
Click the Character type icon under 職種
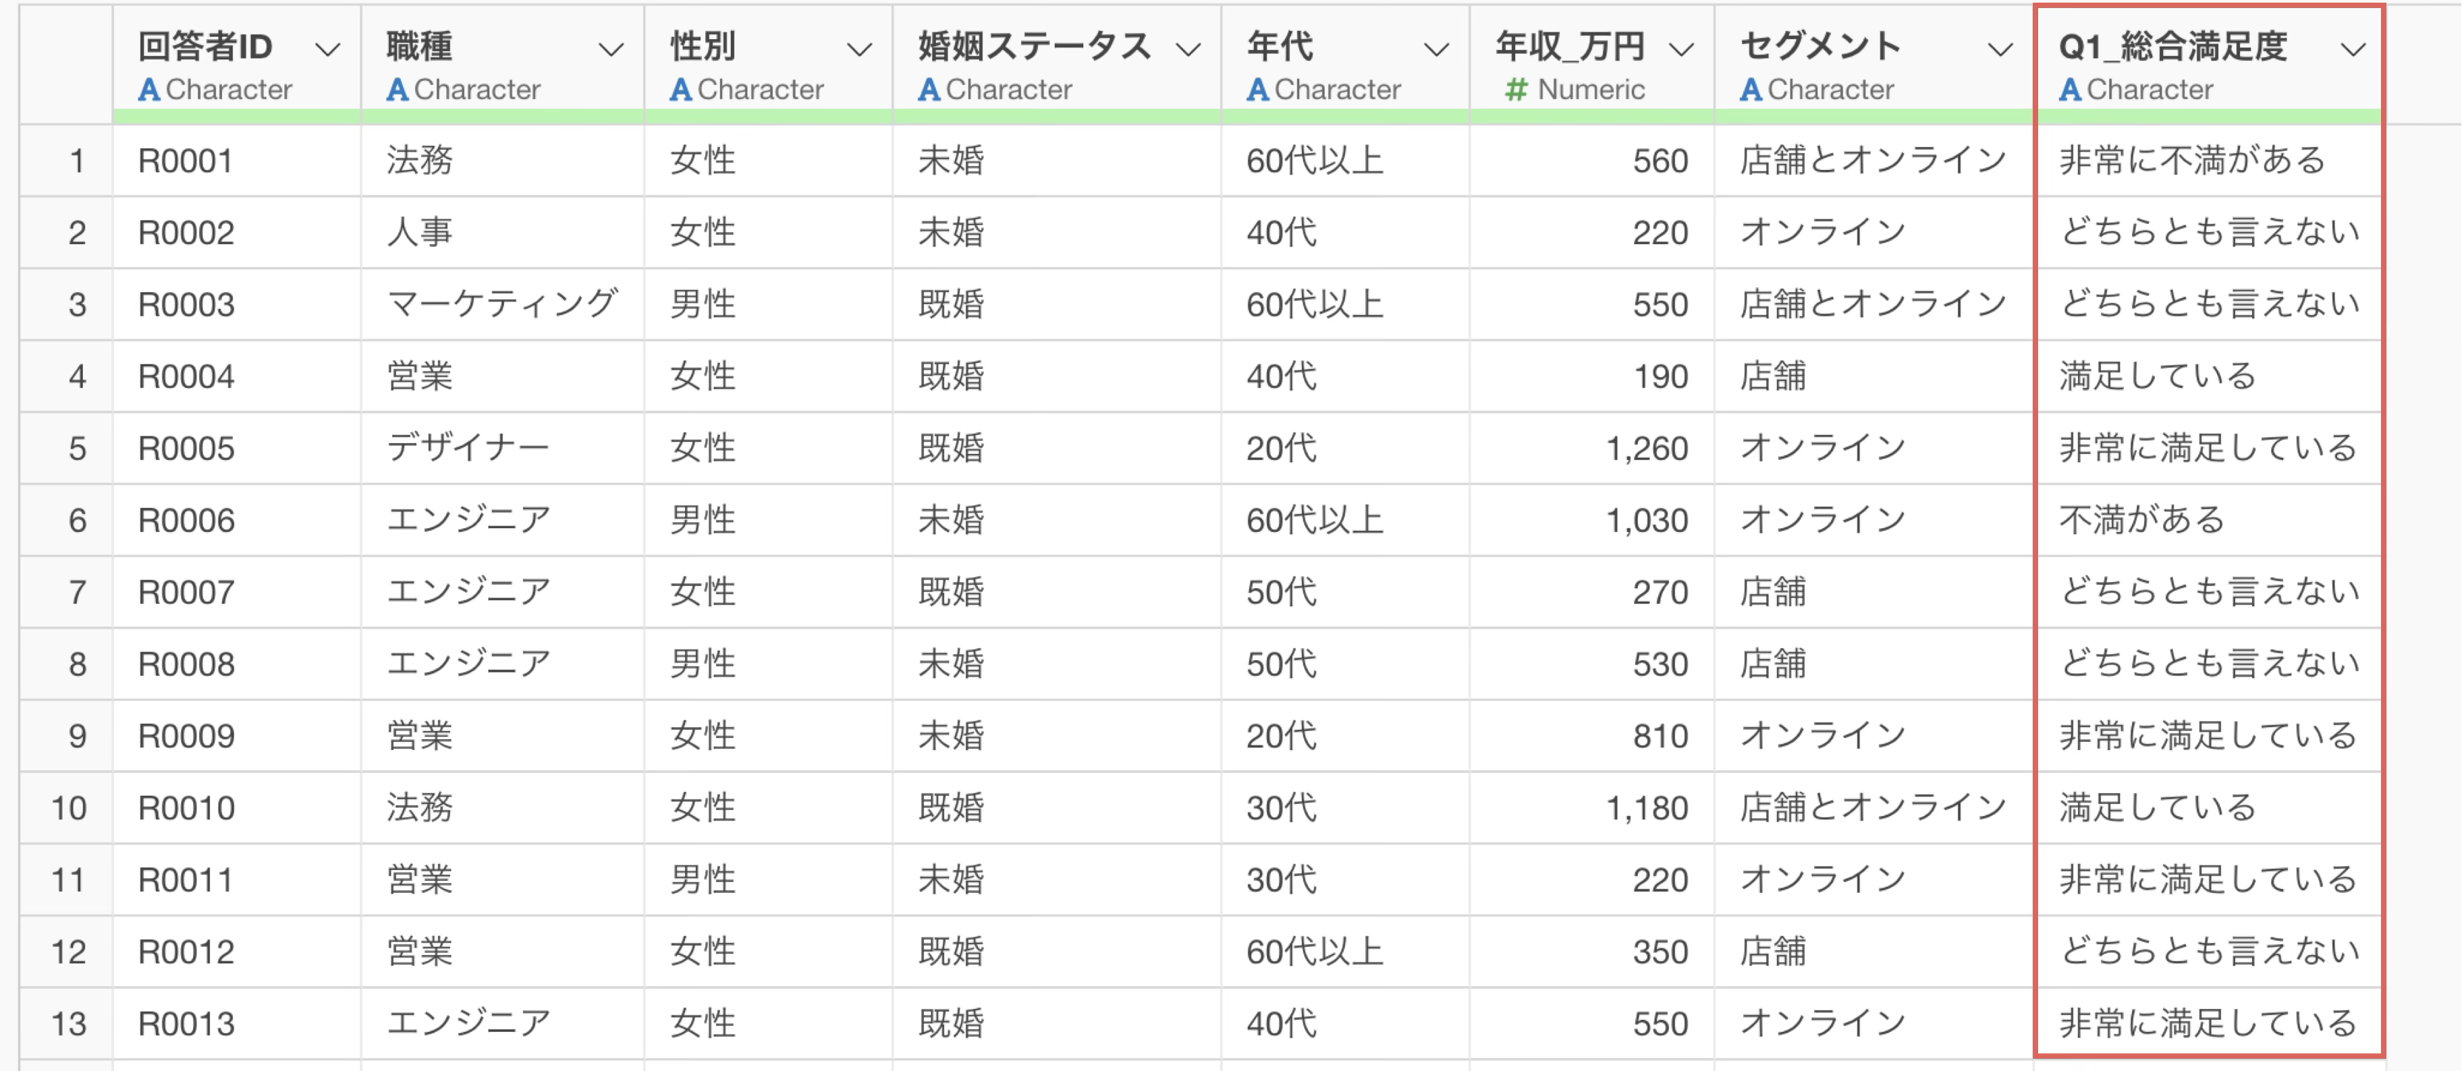pos(397,90)
